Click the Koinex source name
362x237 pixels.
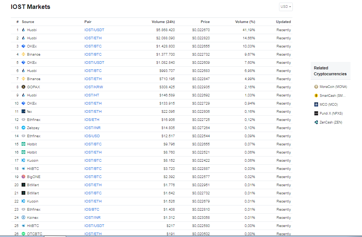pos(32,217)
